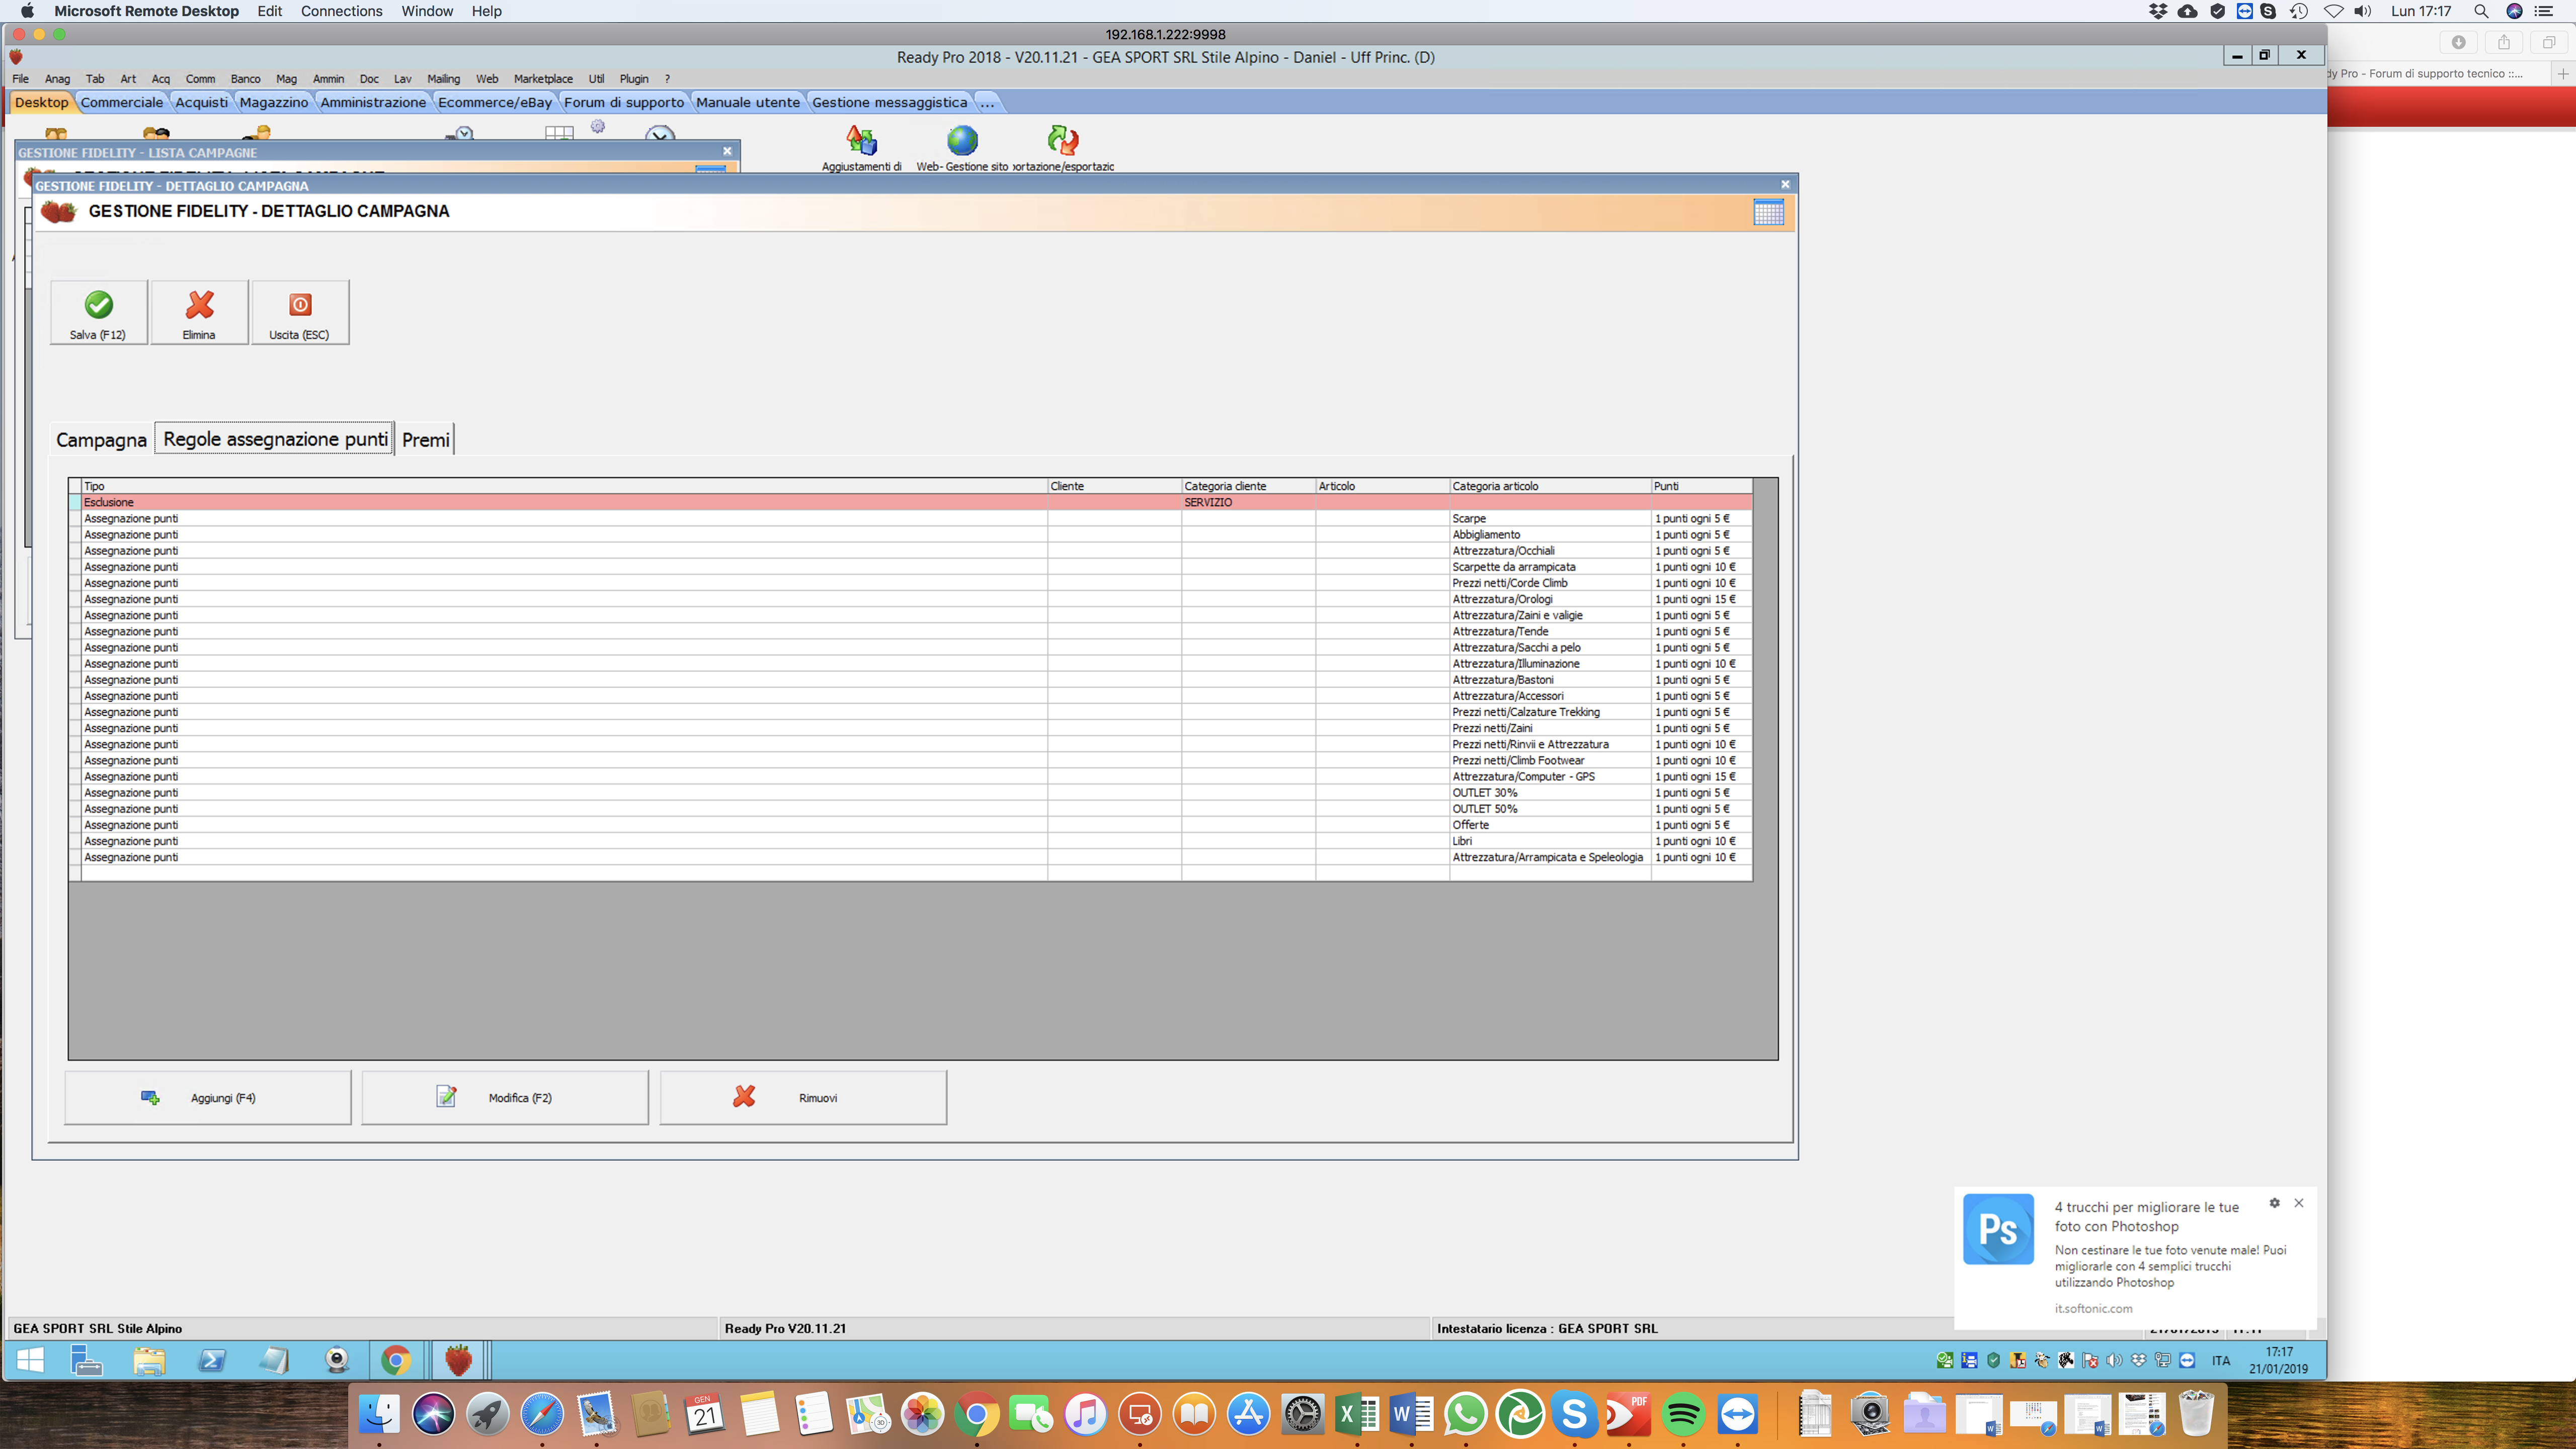Dismiss the Photoshop notification with its X
The width and height of the screenshot is (2576, 1449).
click(x=2299, y=1203)
